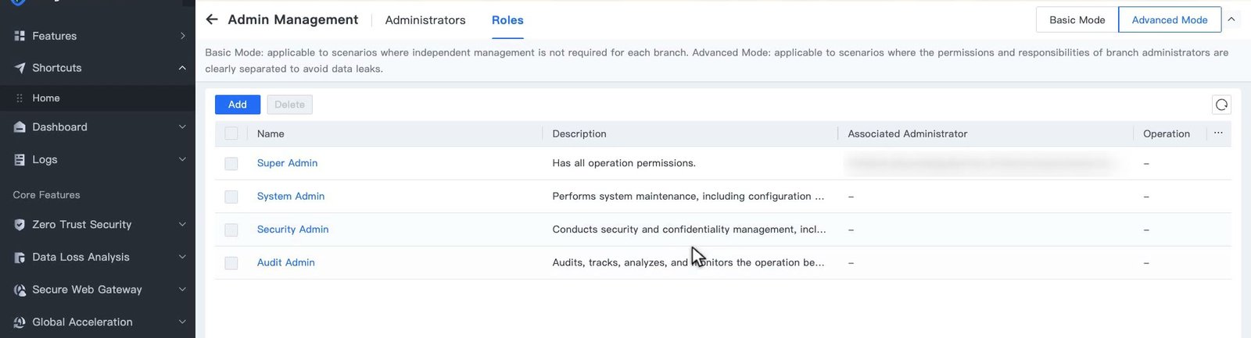Image resolution: width=1251 pixels, height=338 pixels.
Task: Expand the Secure Web Gateway chevron
Action: (182, 290)
